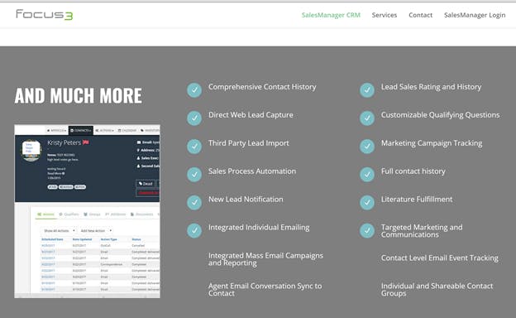This screenshot has height=318, width=516.
Task: Open the SalesManager CRM menu item
Action: (x=331, y=15)
